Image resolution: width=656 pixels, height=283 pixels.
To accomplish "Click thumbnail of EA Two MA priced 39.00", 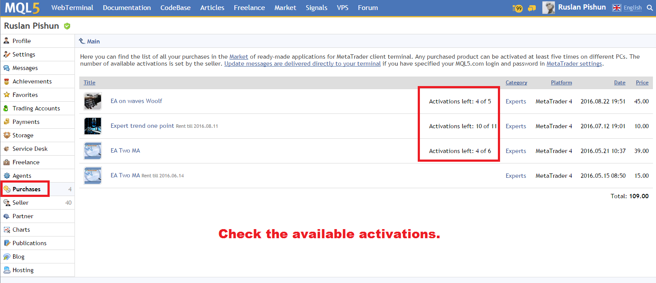I will [93, 151].
